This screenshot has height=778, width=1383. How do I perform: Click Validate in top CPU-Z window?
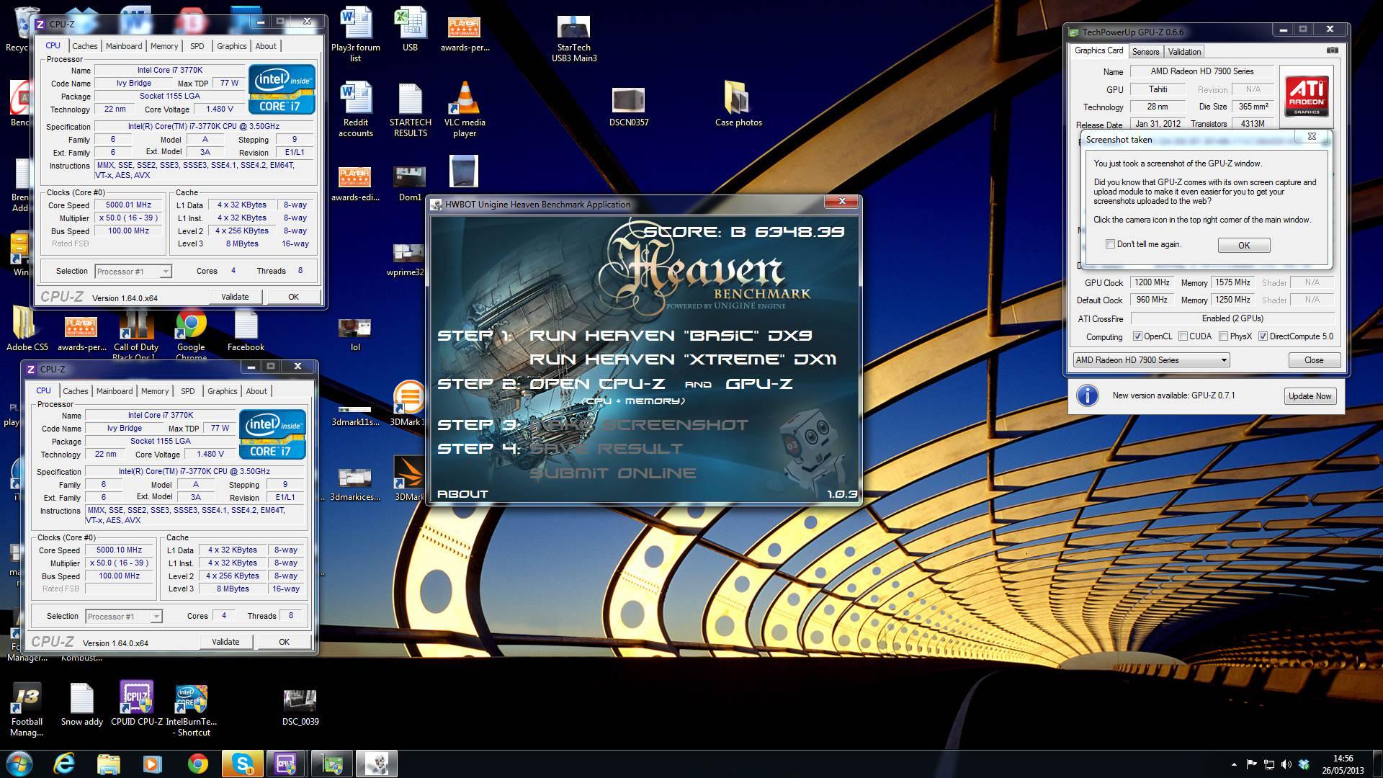[235, 297]
